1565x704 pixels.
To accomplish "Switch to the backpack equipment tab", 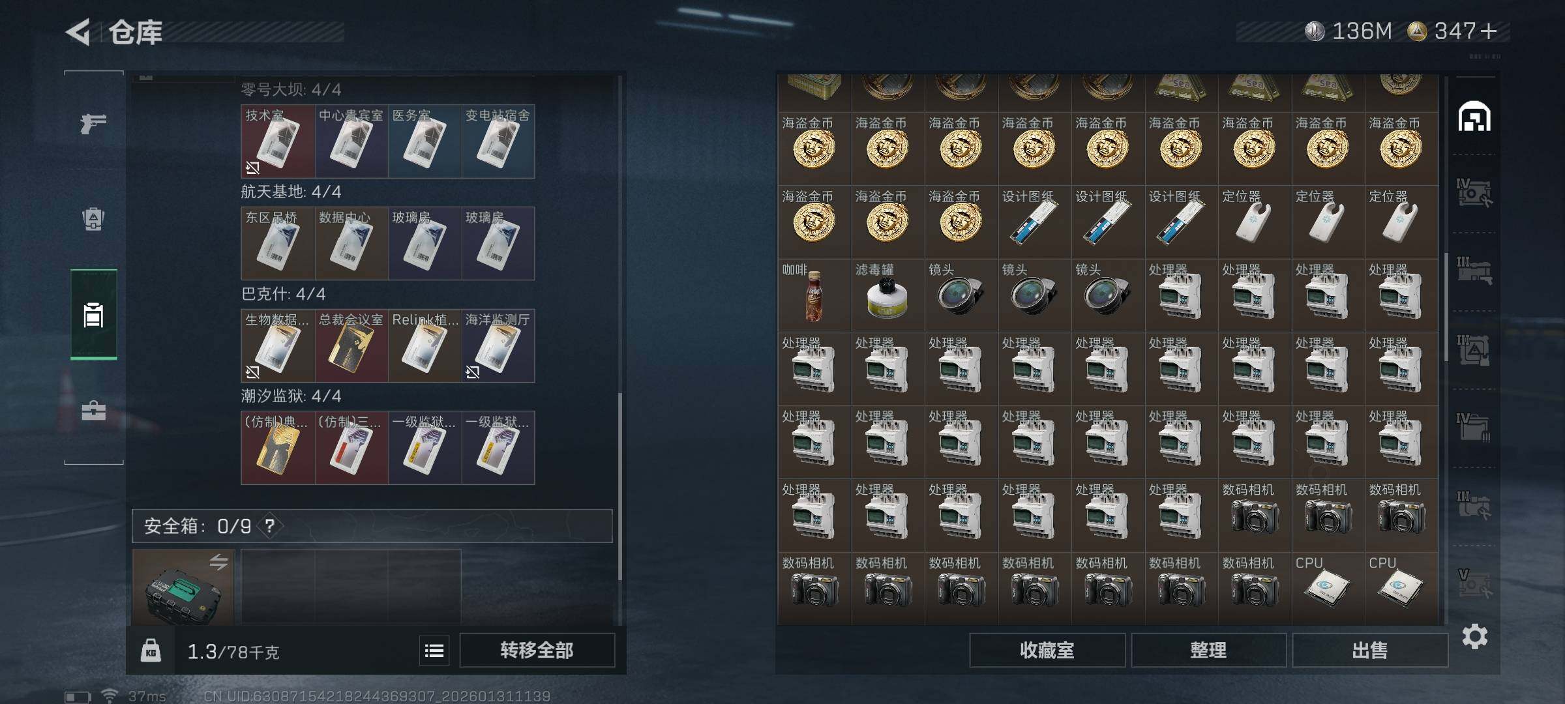I will coord(93,219).
